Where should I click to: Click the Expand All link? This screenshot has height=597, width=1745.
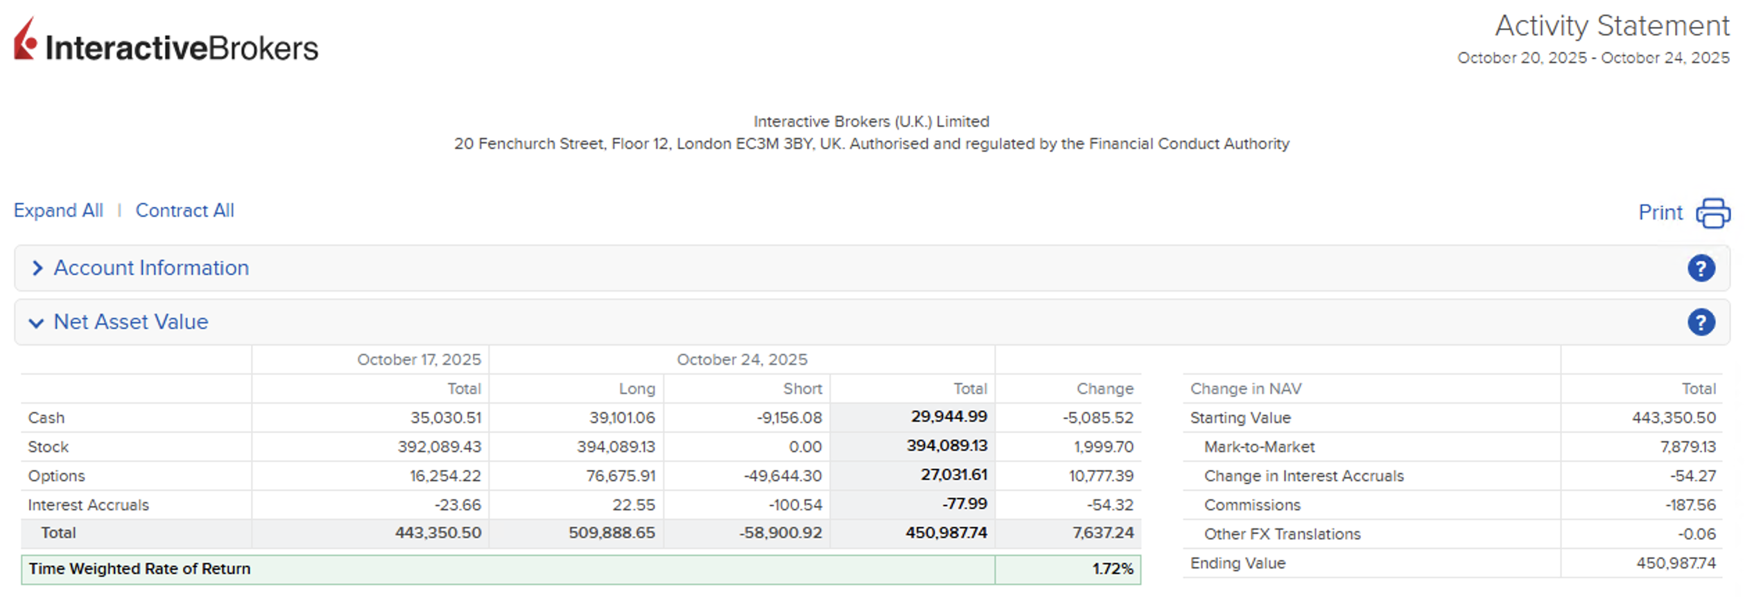point(58,211)
